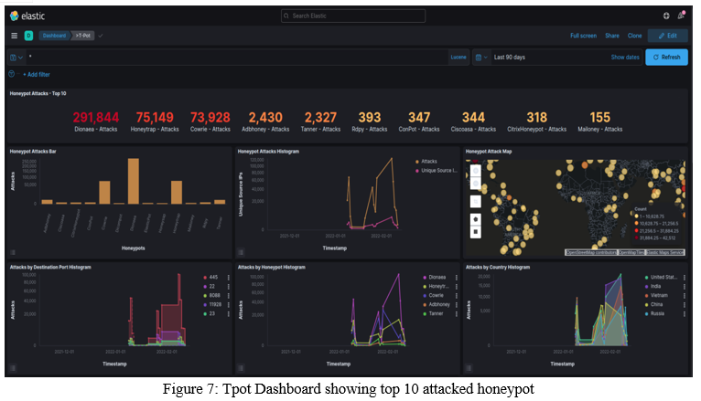Click the Last 90 days time range
The height and width of the screenshot is (401, 701).
[x=510, y=58]
